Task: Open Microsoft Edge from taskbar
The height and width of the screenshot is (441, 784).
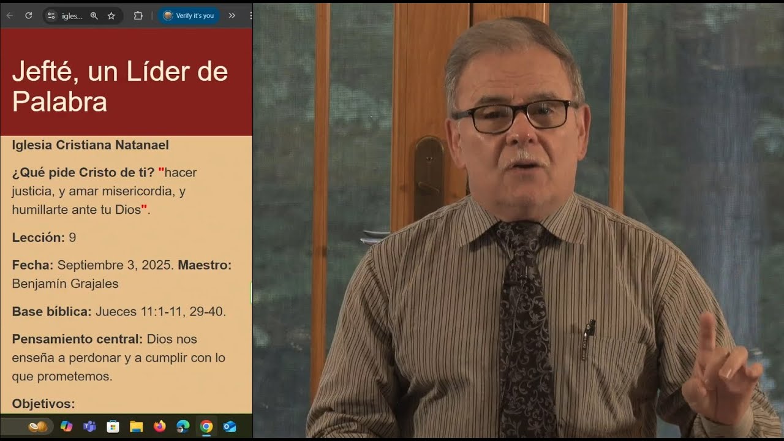Action: (x=183, y=427)
